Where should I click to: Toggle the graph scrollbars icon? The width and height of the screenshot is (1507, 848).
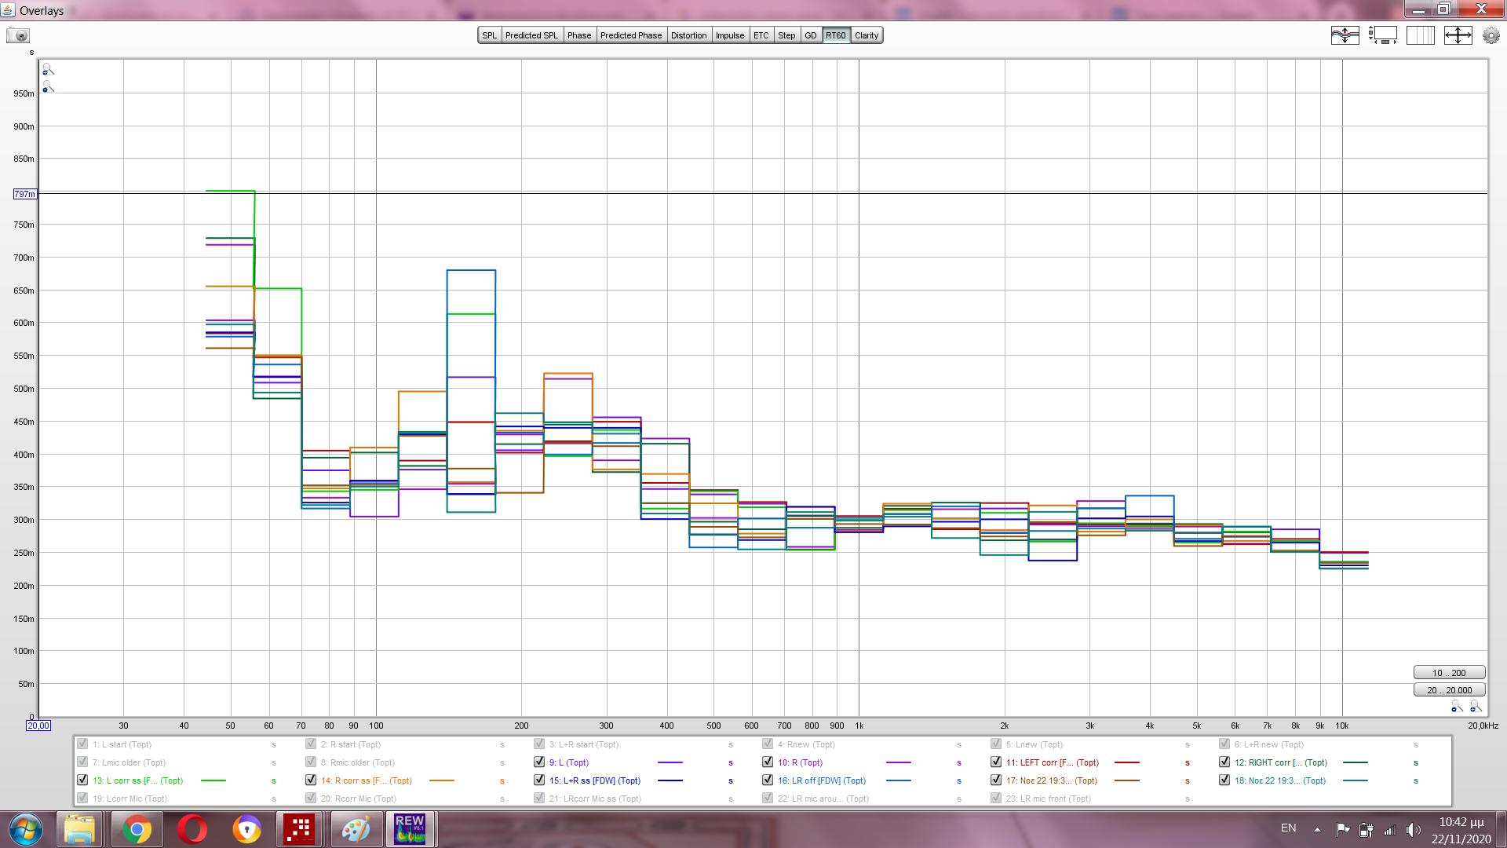[x=1382, y=35]
